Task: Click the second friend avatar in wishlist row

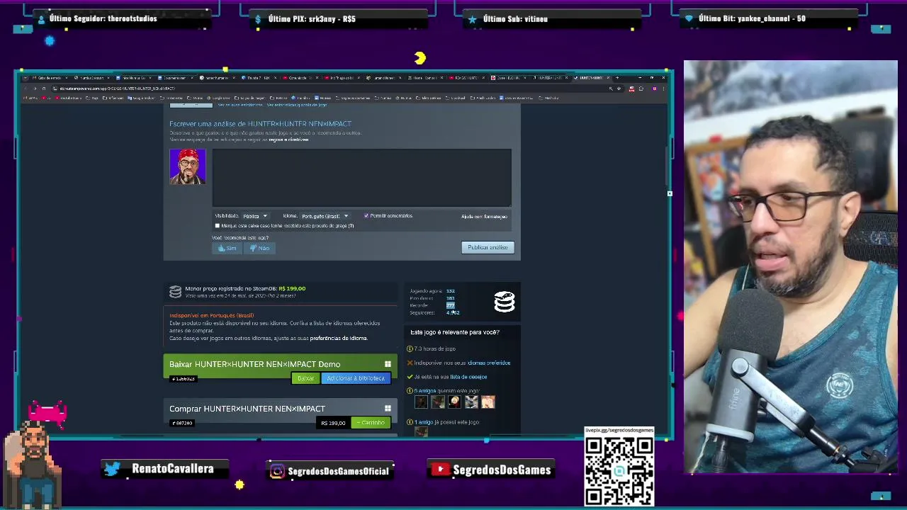Action: (x=438, y=402)
